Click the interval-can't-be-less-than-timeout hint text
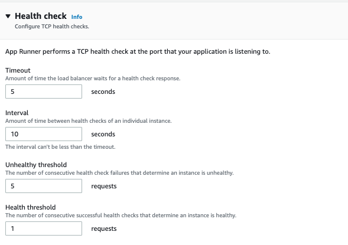Image resolution: width=348 pixels, height=245 pixels. [60, 147]
